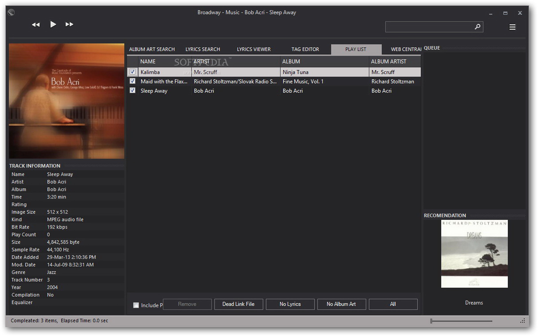Open the hamburger menu icon
The image size is (538, 336).
coord(512,27)
